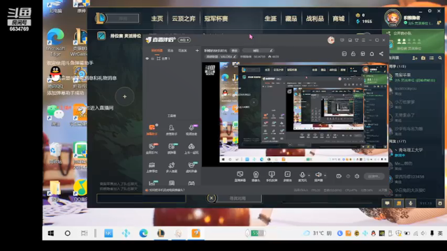Viewport: 447px width, 251px height.
Task: Open the 冠军杯赛 tab
Action: [216, 19]
